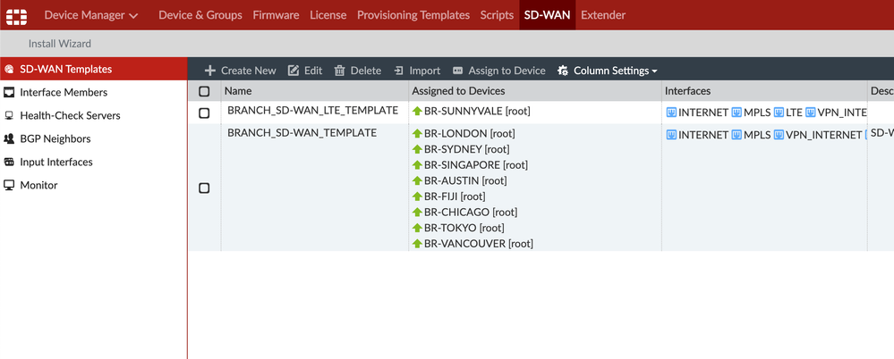
Task: Click the Import icon in toolbar
Action: click(x=399, y=71)
